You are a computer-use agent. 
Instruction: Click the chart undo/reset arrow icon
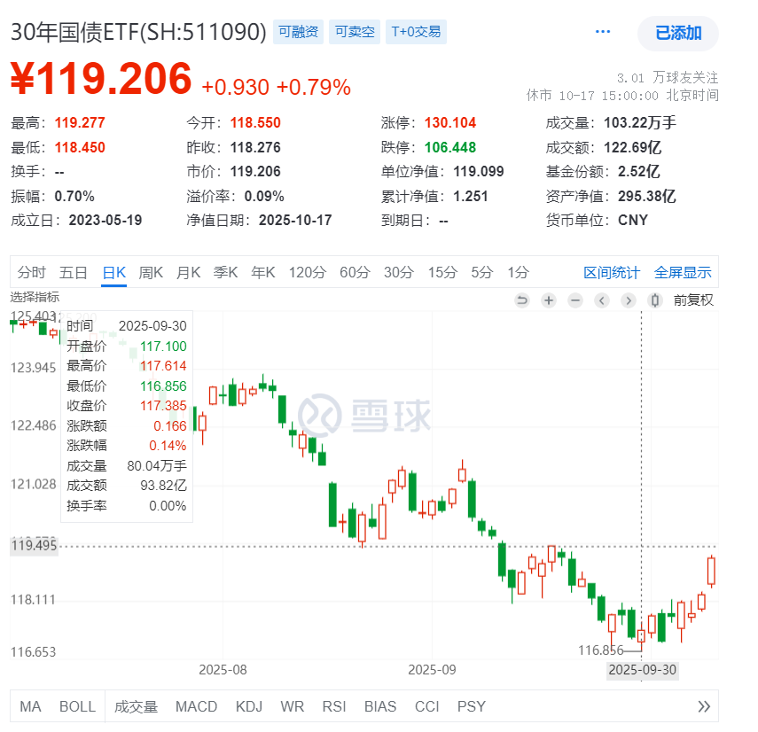tap(521, 300)
